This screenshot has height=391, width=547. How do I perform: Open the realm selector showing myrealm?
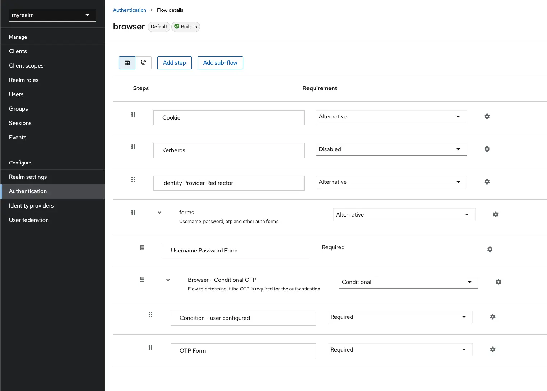click(52, 15)
